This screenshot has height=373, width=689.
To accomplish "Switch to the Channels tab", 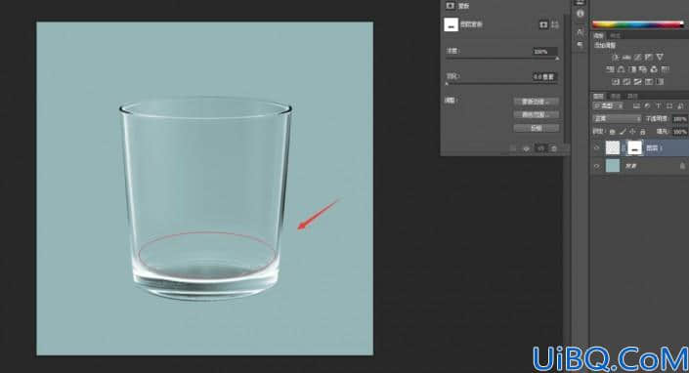I will (x=616, y=96).
